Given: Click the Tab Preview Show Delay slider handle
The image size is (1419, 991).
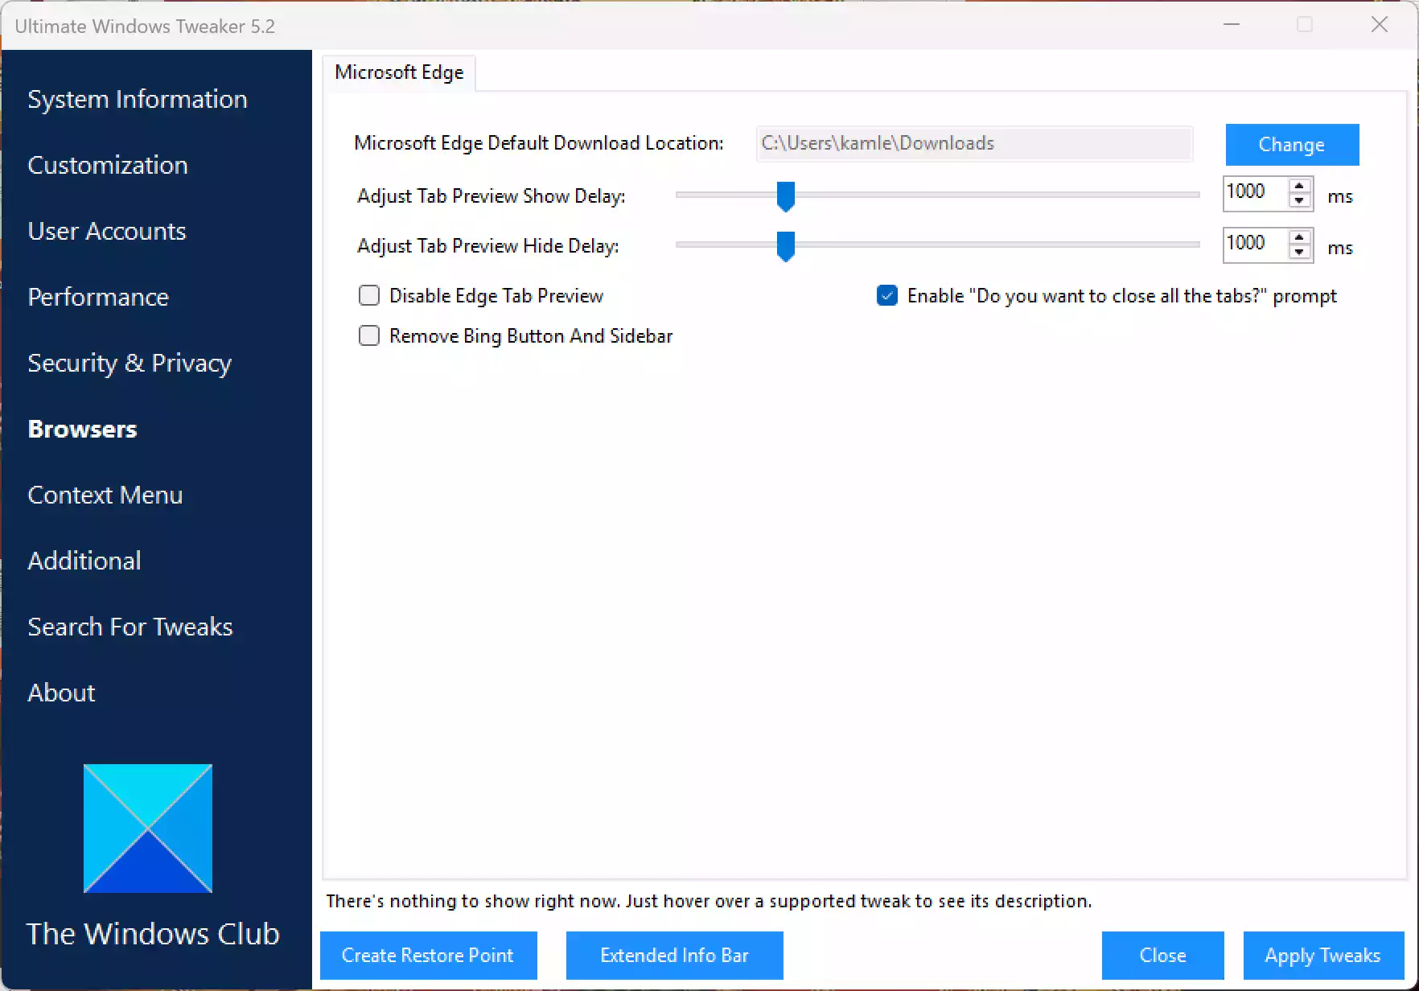Looking at the screenshot, I should click(x=786, y=196).
